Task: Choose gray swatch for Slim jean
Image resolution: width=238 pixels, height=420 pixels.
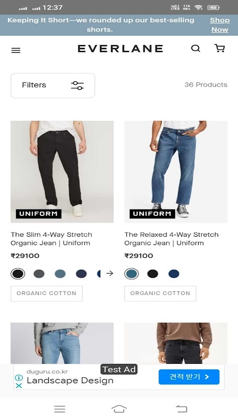Action: click(x=39, y=274)
